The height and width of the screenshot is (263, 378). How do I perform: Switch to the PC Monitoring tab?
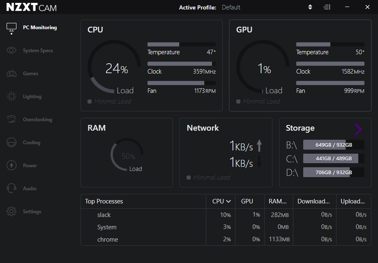click(39, 27)
